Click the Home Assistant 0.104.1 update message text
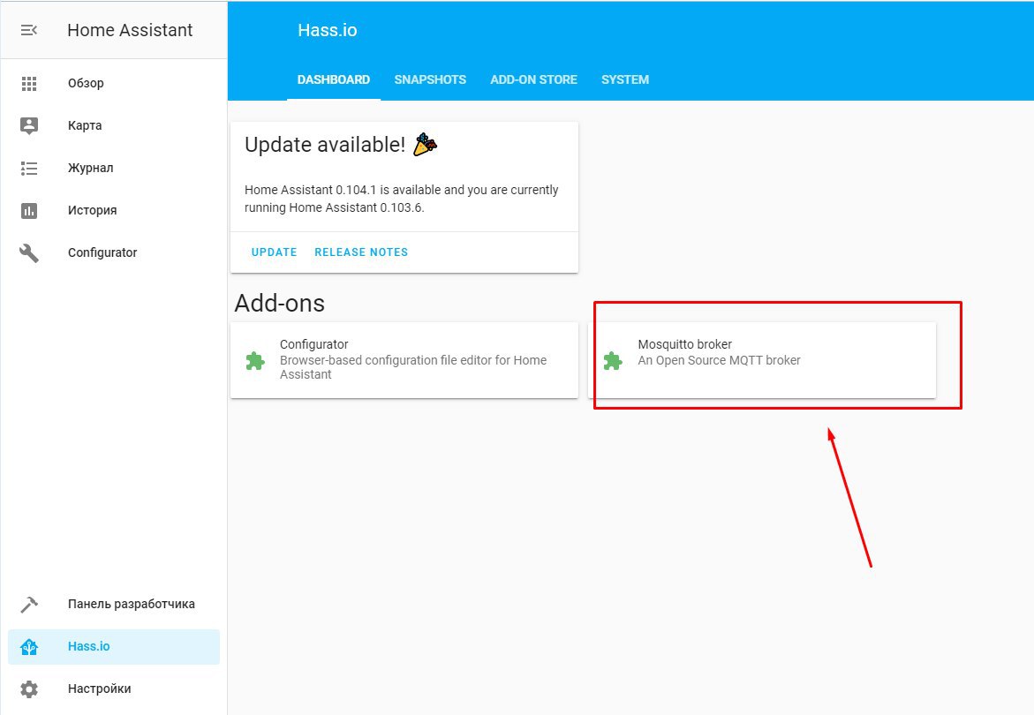This screenshot has height=715, width=1034. coord(402,199)
